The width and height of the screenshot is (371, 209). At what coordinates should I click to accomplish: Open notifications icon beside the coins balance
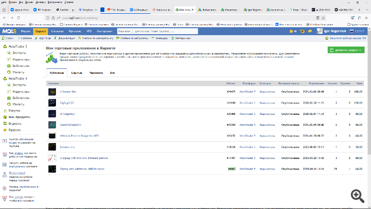pyautogui.click(x=302, y=31)
